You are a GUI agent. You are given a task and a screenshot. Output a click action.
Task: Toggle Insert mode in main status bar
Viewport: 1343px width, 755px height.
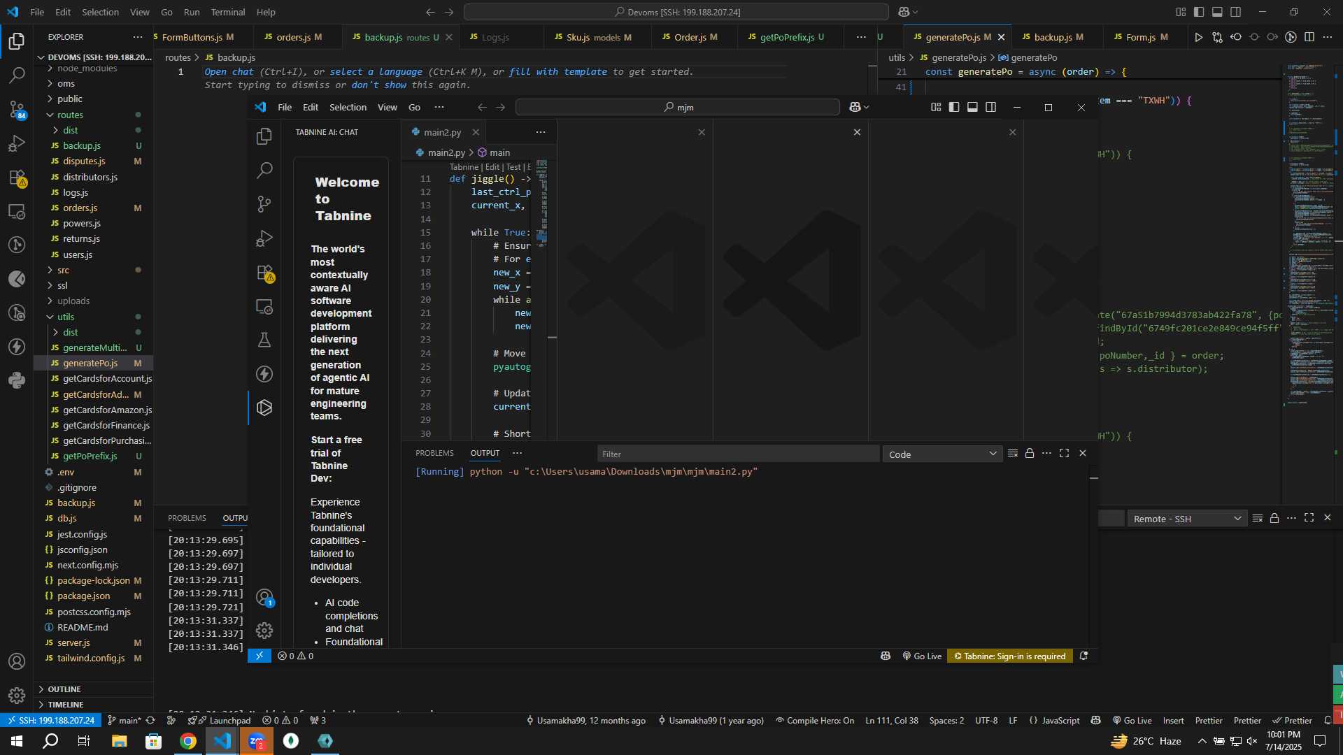(1173, 720)
